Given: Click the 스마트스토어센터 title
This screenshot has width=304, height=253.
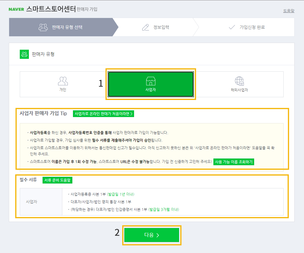Looking at the screenshot, I should click(51, 9).
